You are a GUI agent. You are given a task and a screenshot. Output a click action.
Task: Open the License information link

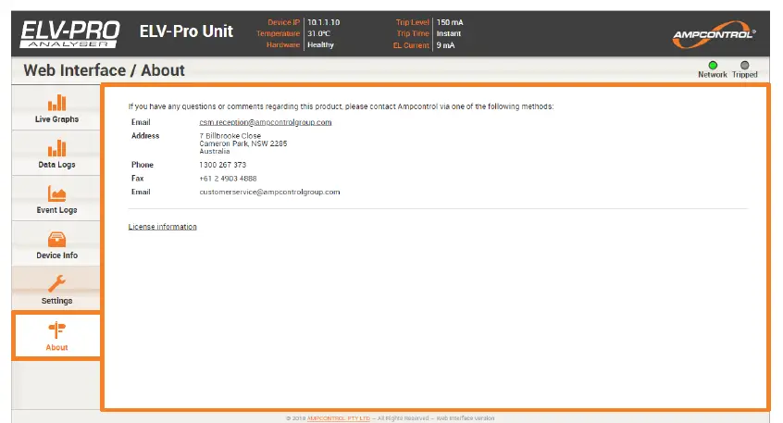162,227
